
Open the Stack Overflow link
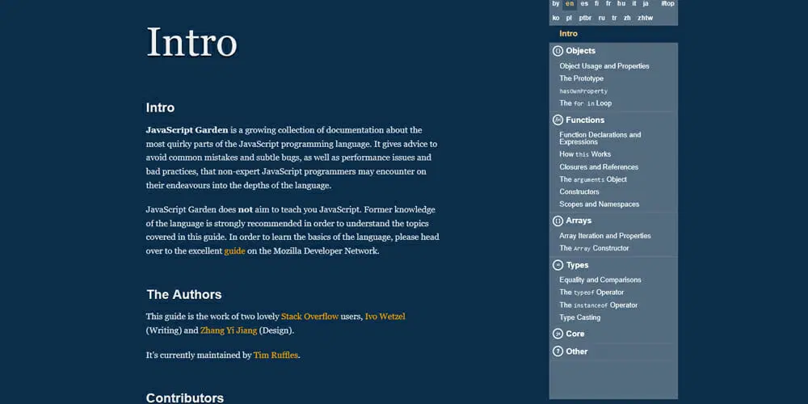click(x=309, y=316)
